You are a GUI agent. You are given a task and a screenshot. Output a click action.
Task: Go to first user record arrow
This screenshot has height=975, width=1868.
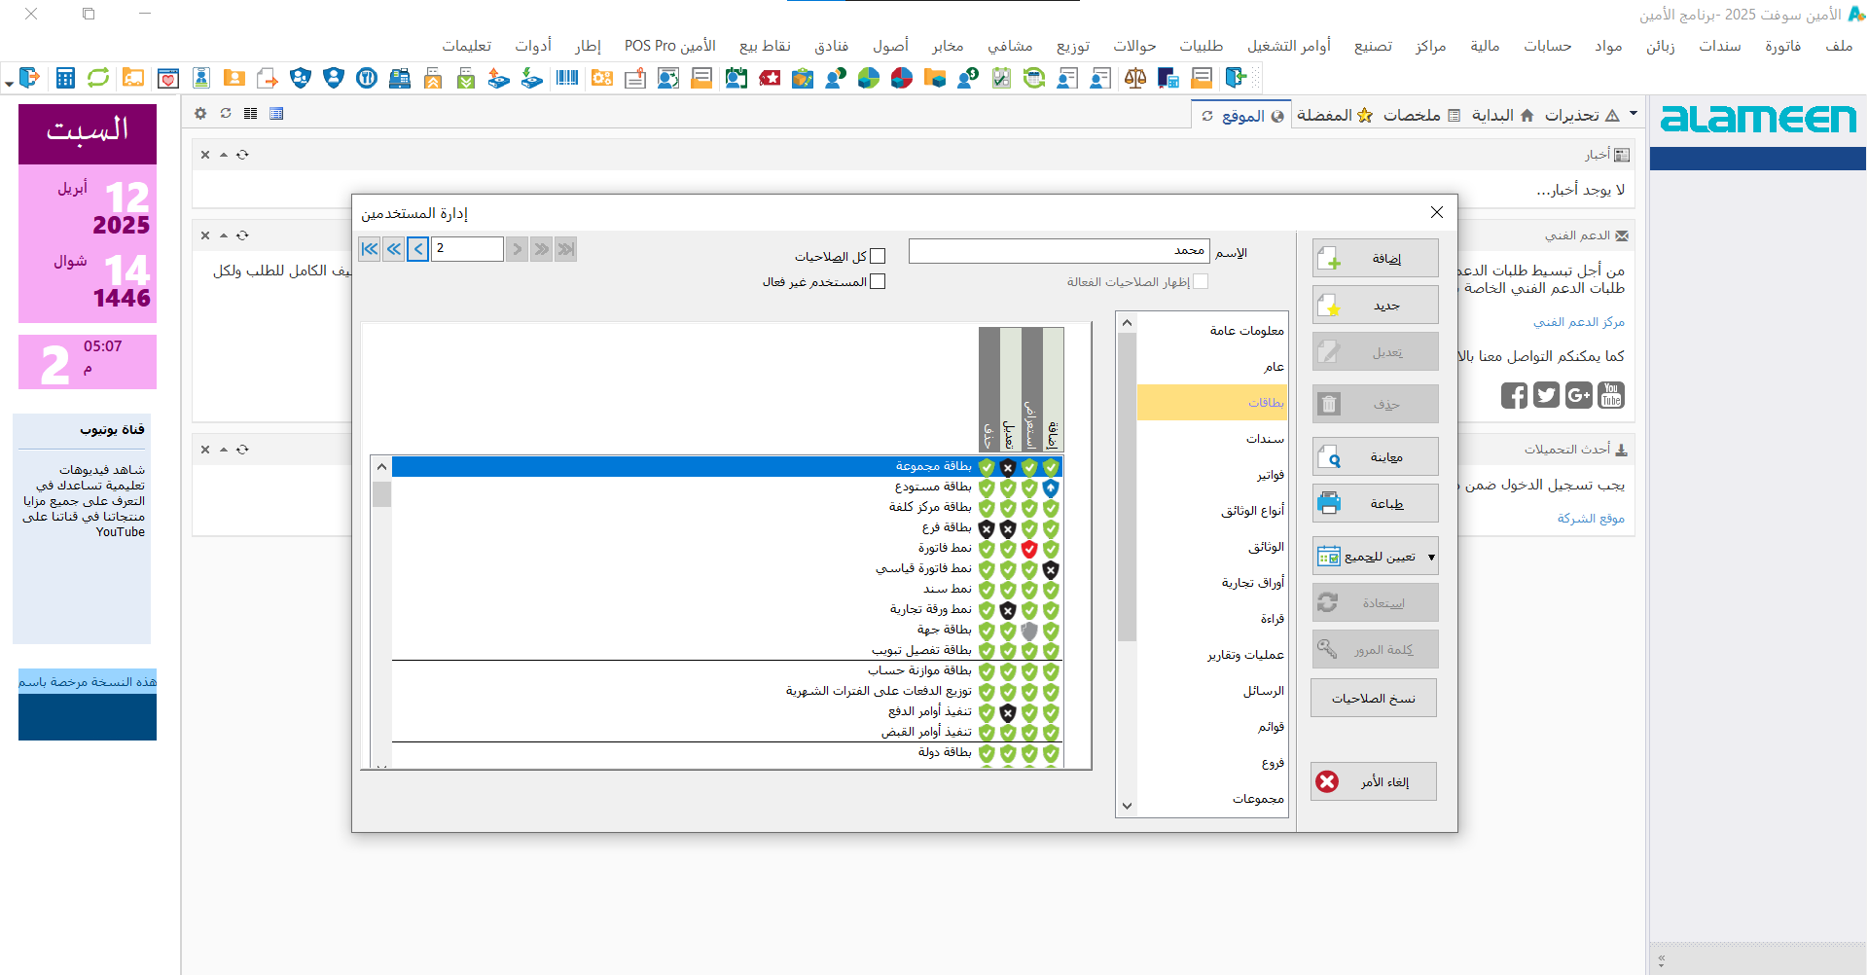[370, 249]
